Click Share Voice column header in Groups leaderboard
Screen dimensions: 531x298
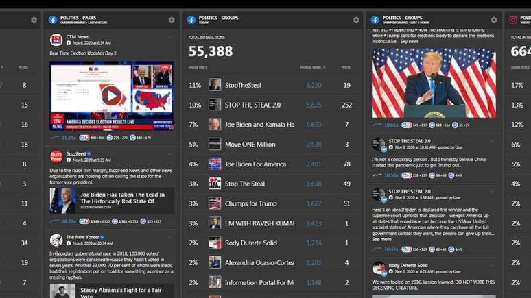pyautogui.click(x=198, y=67)
